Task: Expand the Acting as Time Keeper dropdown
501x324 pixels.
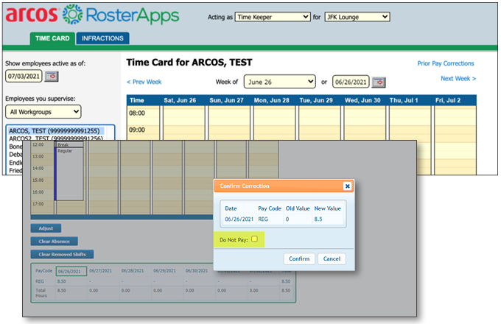Action: coord(272,16)
